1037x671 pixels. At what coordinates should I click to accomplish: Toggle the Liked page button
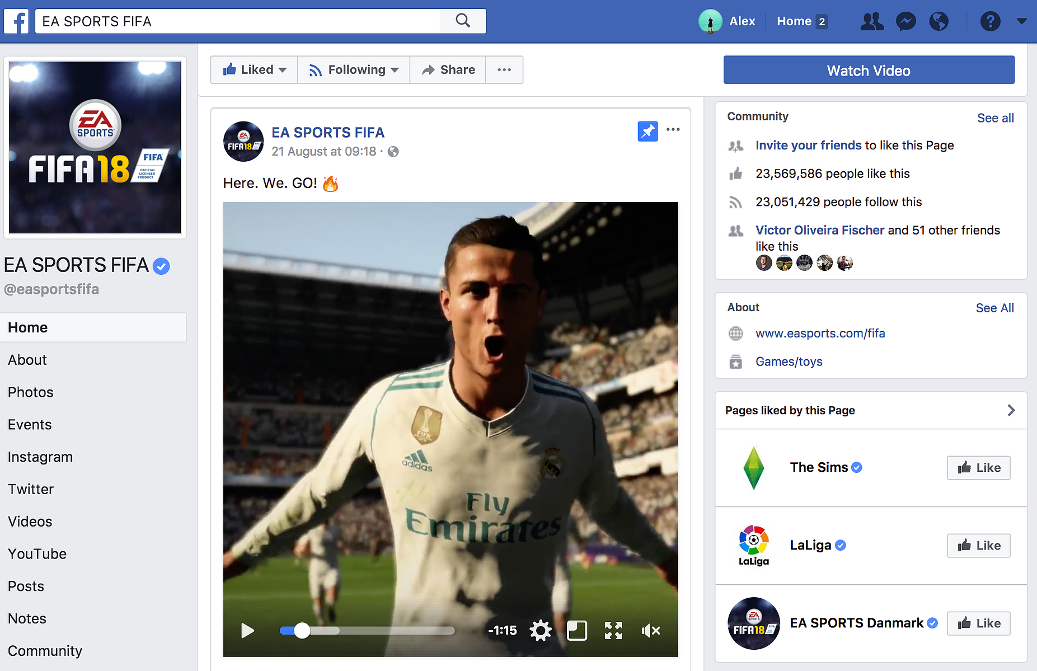[x=255, y=70]
